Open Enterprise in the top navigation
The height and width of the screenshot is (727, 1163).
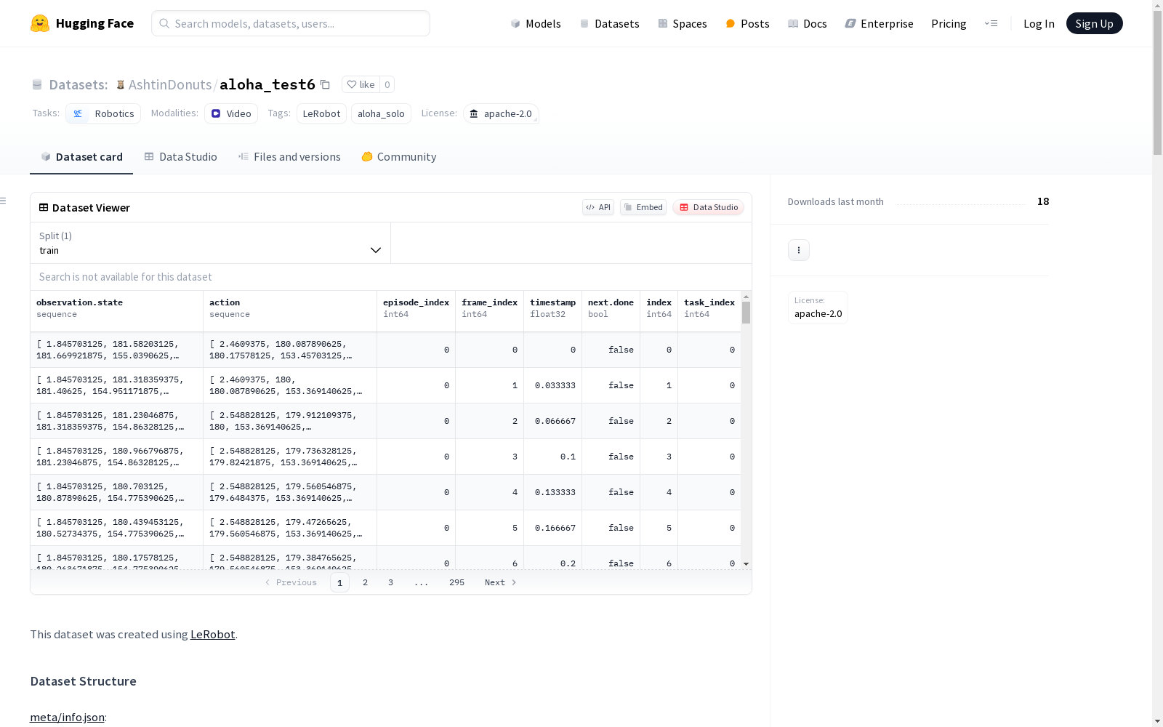tap(879, 23)
